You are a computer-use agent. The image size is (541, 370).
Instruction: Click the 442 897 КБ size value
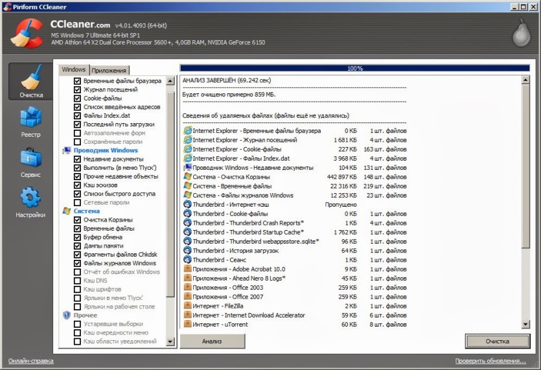pyautogui.click(x=341, y=177)
